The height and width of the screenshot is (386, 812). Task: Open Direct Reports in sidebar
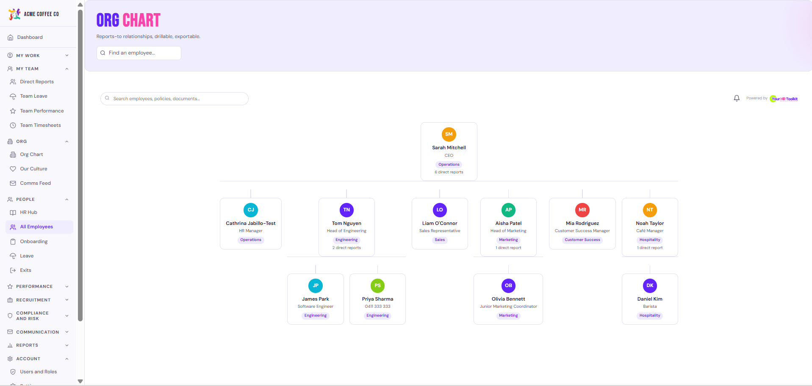39,82
